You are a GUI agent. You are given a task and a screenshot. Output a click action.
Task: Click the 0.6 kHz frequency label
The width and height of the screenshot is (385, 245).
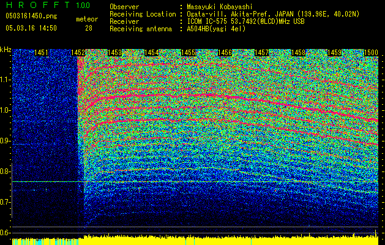coord(6,233)
